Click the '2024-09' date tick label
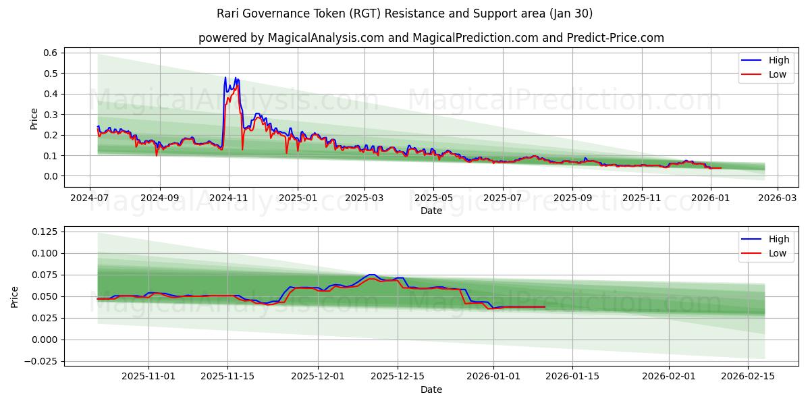 click(160, 198)
